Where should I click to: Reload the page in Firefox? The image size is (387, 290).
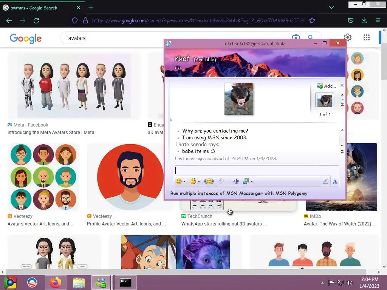(x=36, y=21)
